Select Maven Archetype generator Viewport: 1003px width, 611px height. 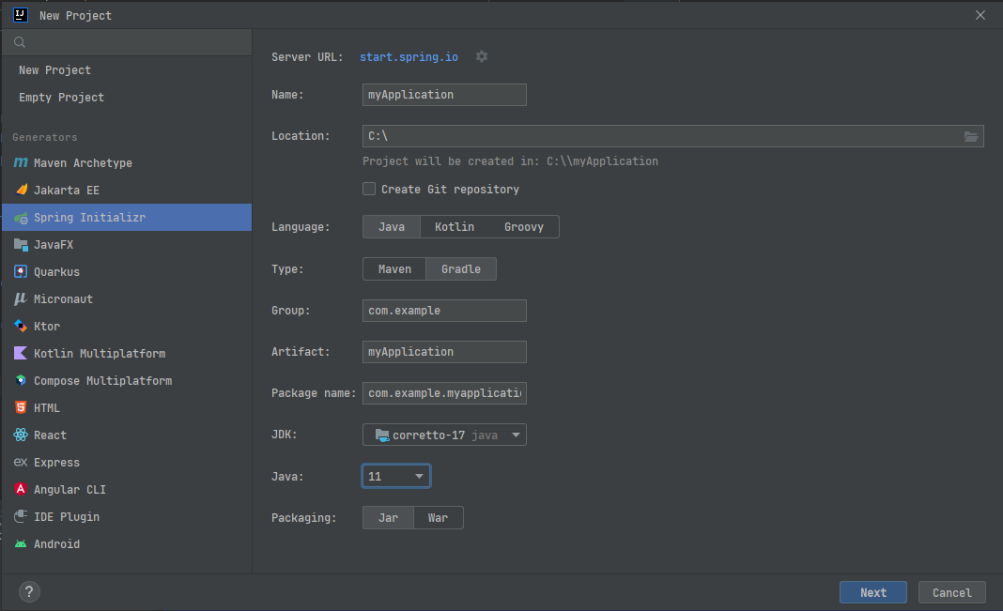click(127, 163)
